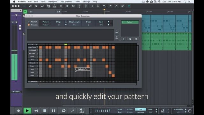Image resolution: width=204 pixels, height=115 pixels.
Task: Open the Track menu
Action: point(43,2)
